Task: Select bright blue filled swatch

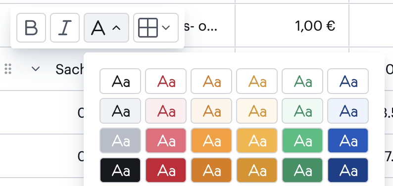Action: 348,140
